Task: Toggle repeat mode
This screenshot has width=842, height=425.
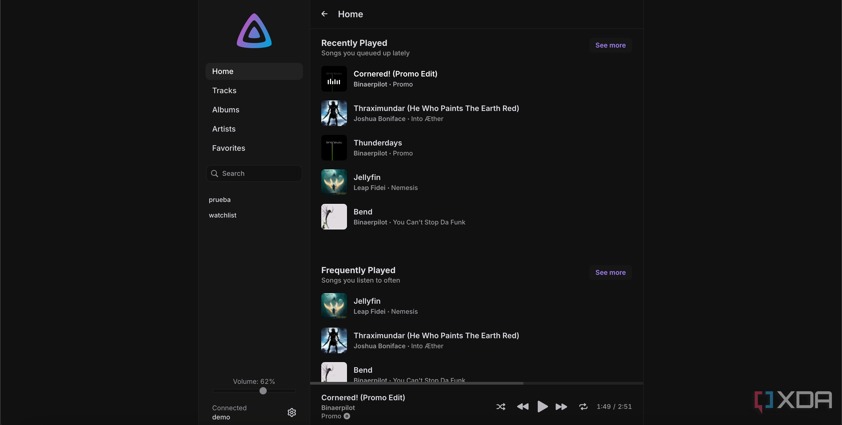Action: (583, 406)
